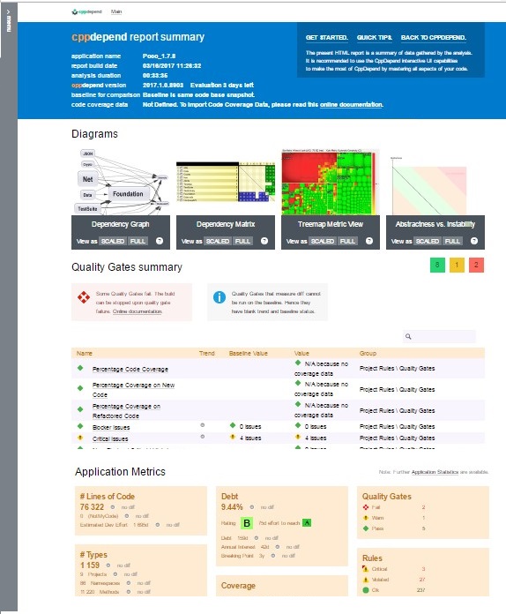Sort table by Group column
The image size is (506, 614).
(368, 353)
